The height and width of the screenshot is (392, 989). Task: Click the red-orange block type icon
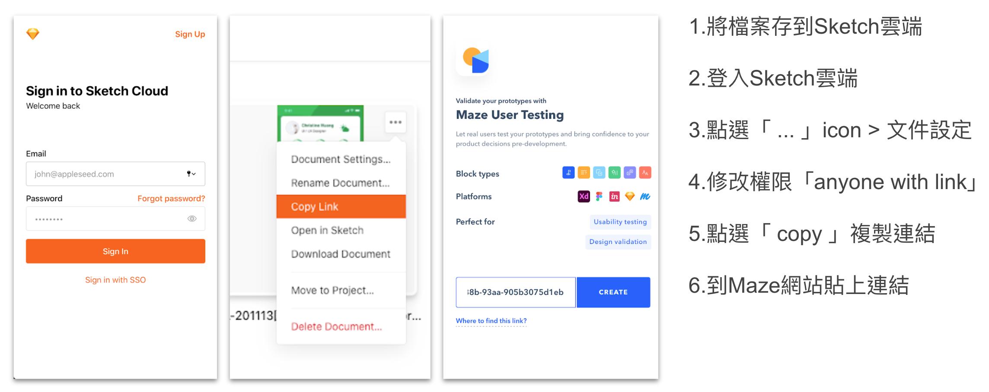pyautogui.click(x=645, y=173)
